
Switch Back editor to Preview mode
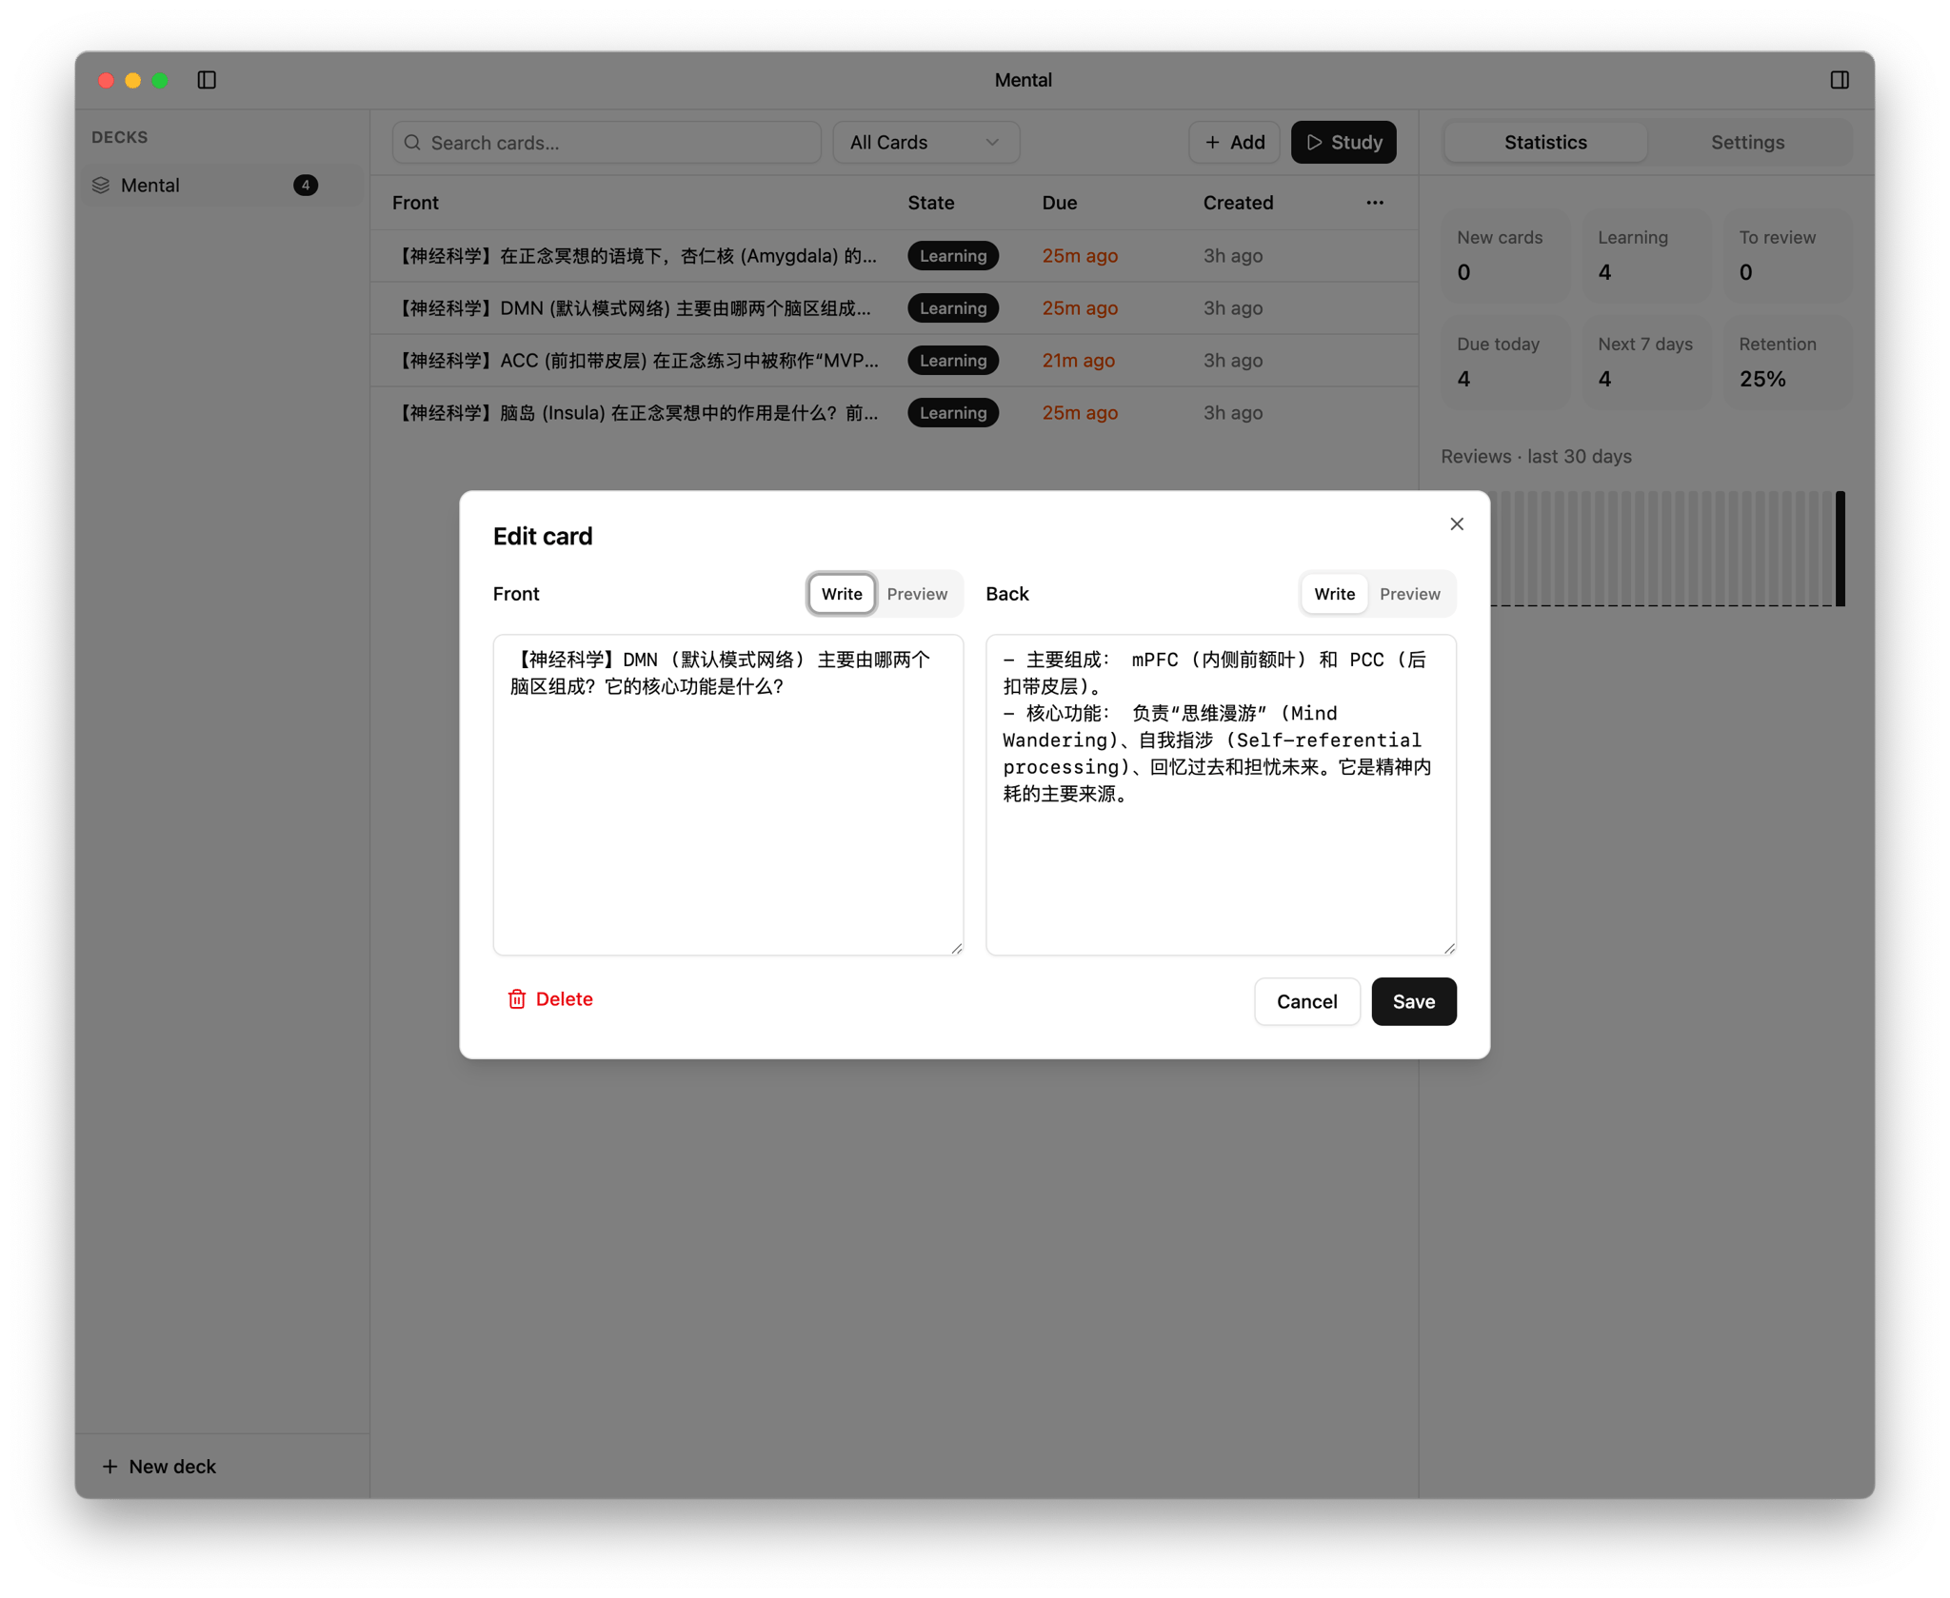pyautogui.click(x=1409, y=594)
